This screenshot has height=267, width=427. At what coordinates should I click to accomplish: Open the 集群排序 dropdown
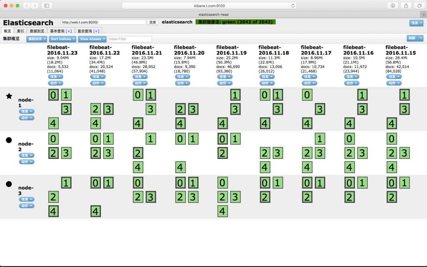pyautogui.click(x=37, y=39)
